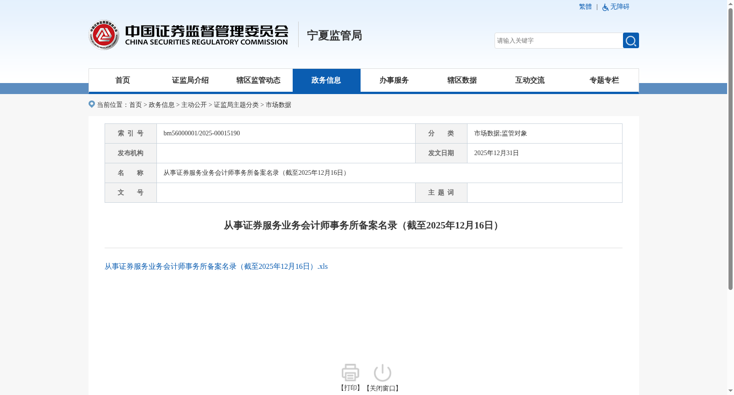Click the bold article title heading
Image resolution: width=734 pixels, height=395 pixels.
click(x=363, y=225)
